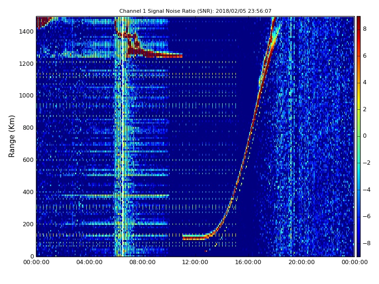Image resolution: width=379 pixels, height=284 pixels.
Task: Click the x-axis tick label '04:00:00'
Action: [90, 262]
